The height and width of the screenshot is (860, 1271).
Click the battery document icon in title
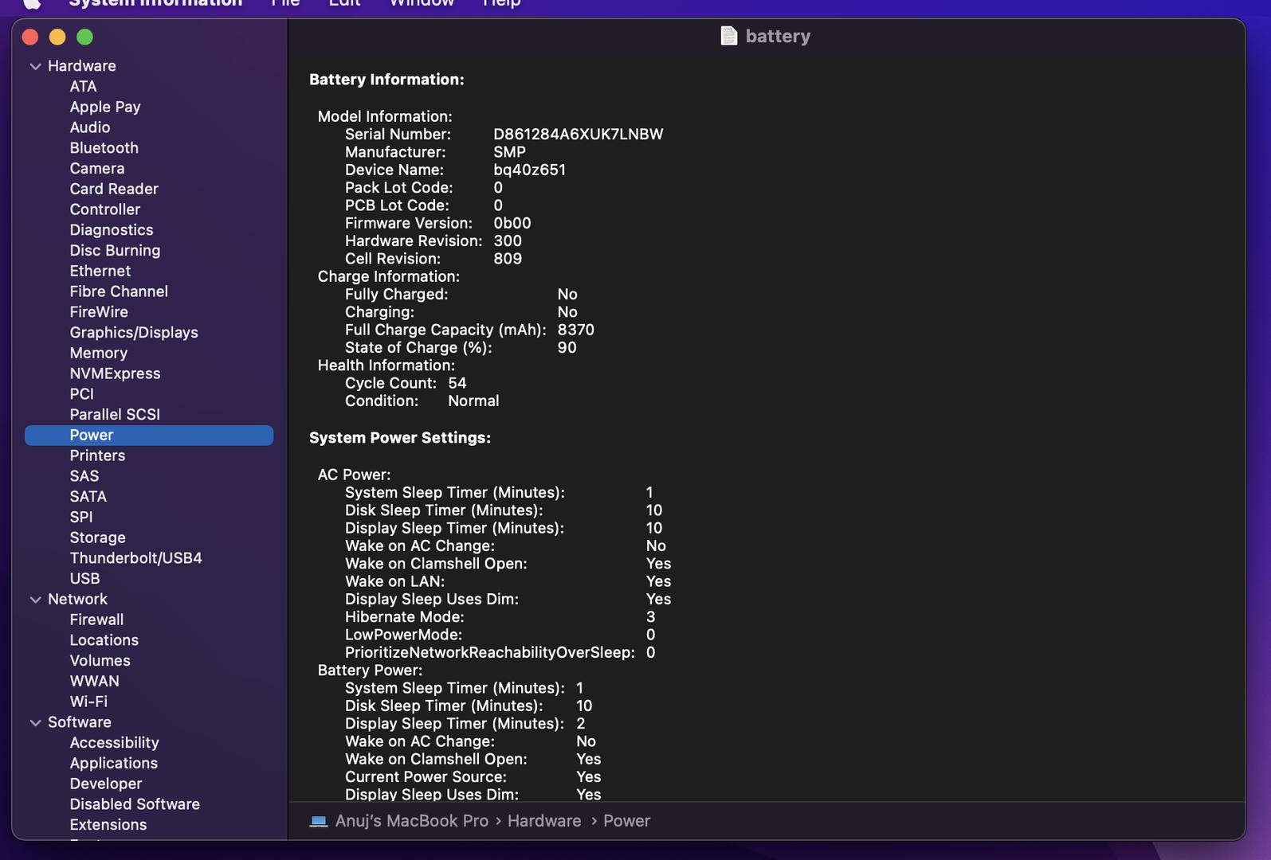[x=728, y=36]
